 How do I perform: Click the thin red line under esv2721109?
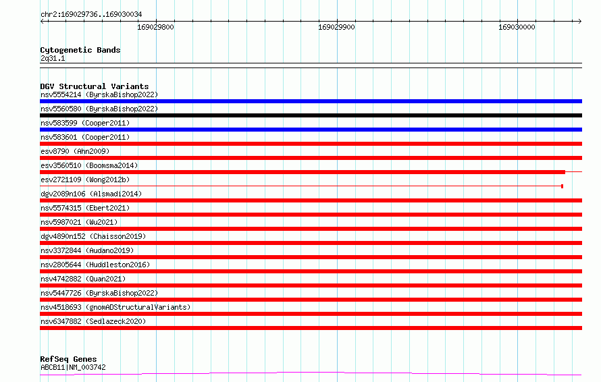pos(300,186)
